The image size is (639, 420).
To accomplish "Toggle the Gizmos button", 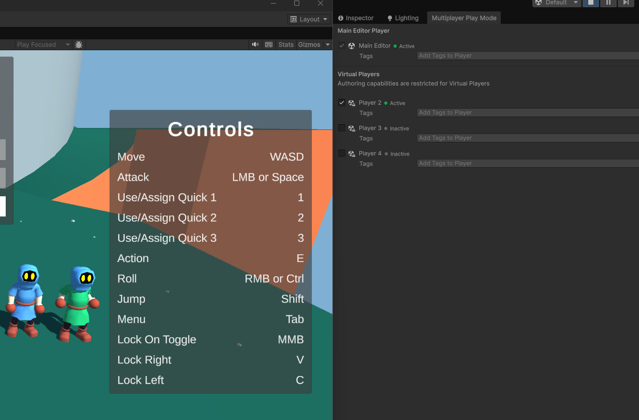I will pyautogui.click(x=309, y=45).
